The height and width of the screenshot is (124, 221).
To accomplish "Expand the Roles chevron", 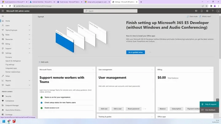I will click(x=29, y=35).
